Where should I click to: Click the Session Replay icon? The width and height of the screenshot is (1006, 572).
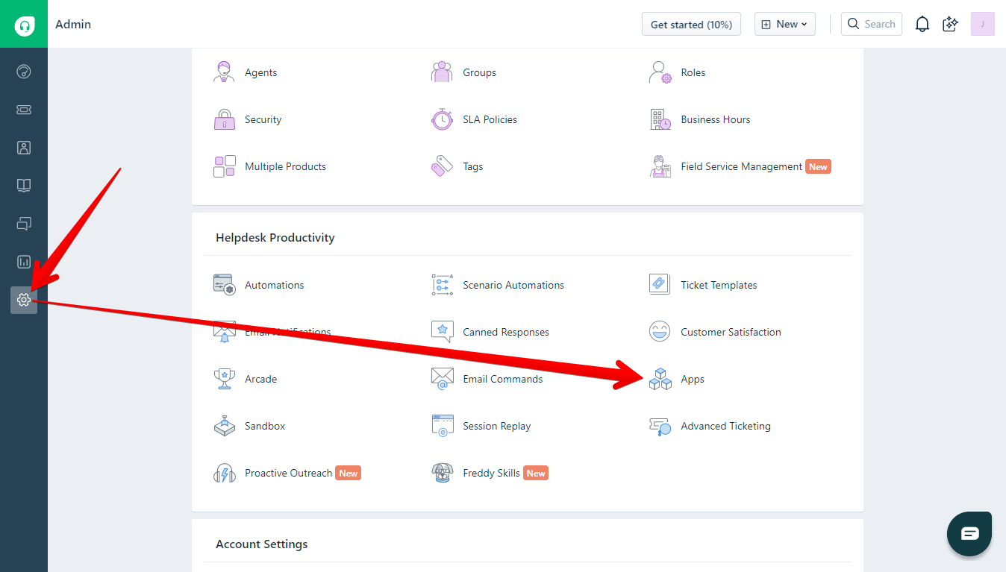click(442, 426)
